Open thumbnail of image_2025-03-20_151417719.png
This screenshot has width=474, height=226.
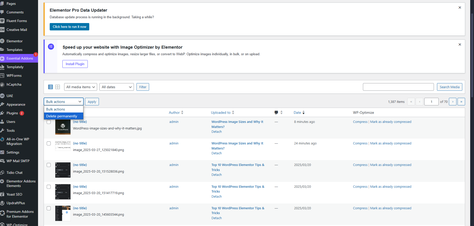63,192
